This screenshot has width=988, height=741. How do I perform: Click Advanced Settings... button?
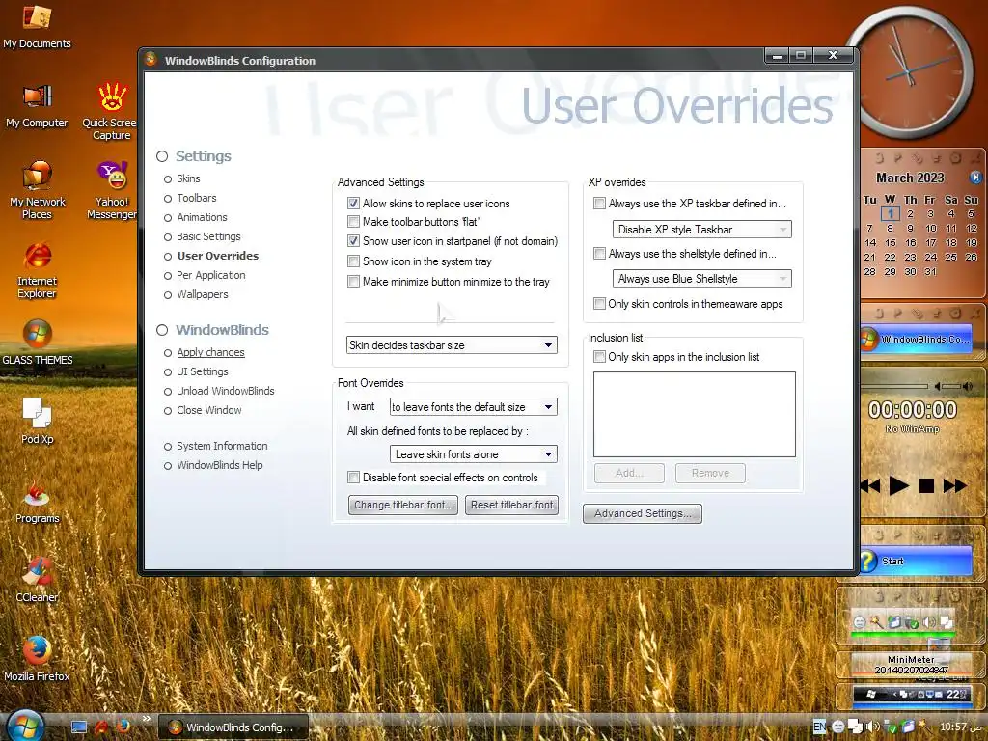click(x=642, y=513)
